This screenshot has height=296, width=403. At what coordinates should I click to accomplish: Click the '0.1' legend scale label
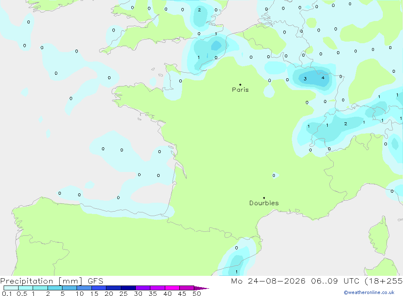click(x=7, y=294)
